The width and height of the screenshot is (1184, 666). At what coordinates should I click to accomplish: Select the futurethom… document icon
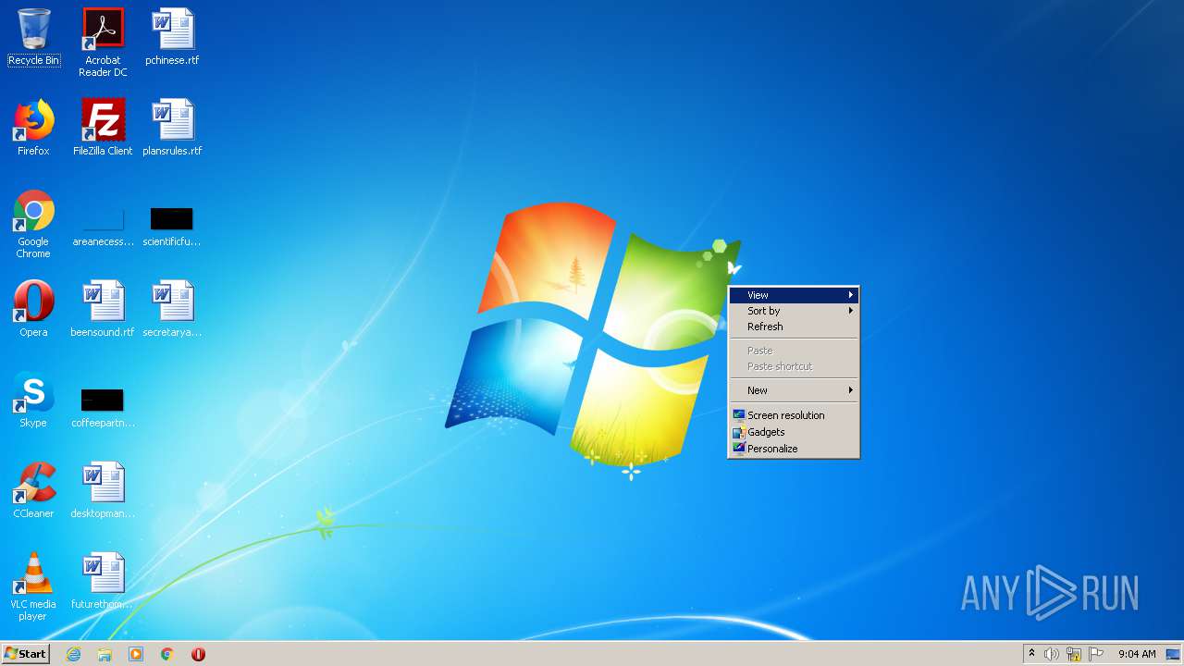click(x=103, y=582)
